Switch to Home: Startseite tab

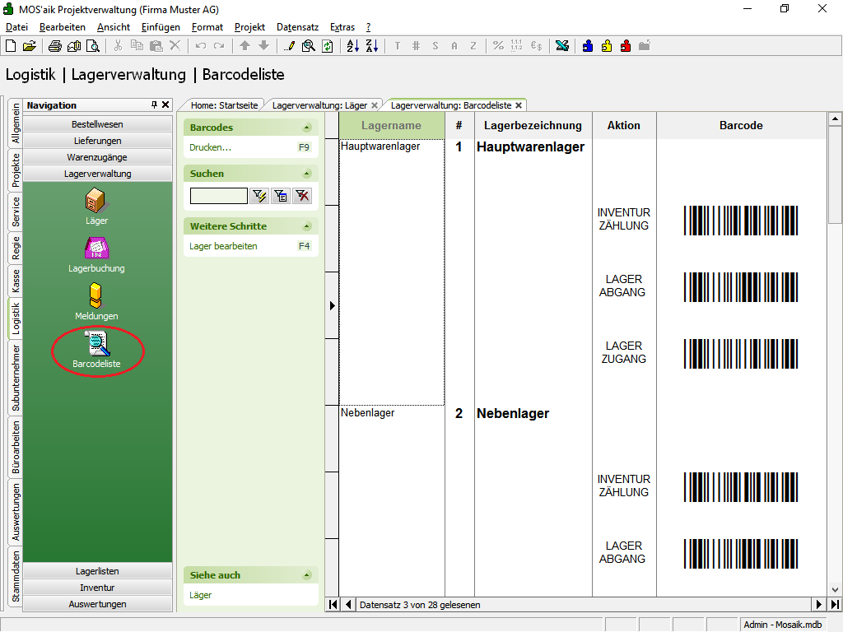(x=224, y=105)
